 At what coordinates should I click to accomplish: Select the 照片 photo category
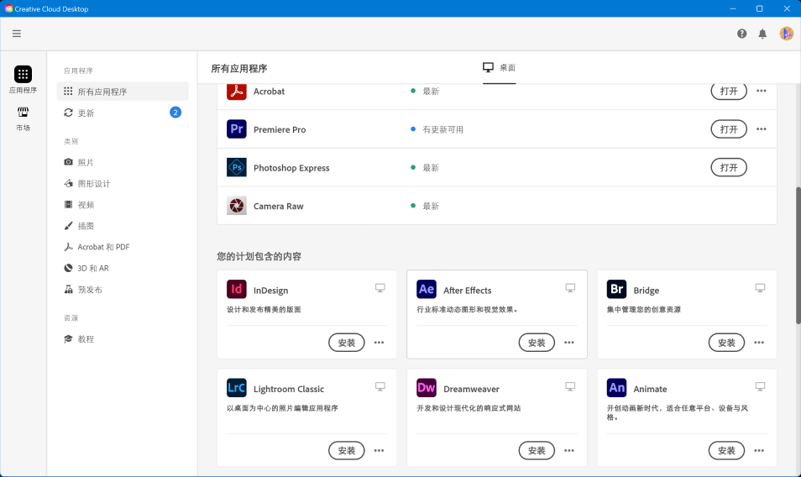pos(86,162)
